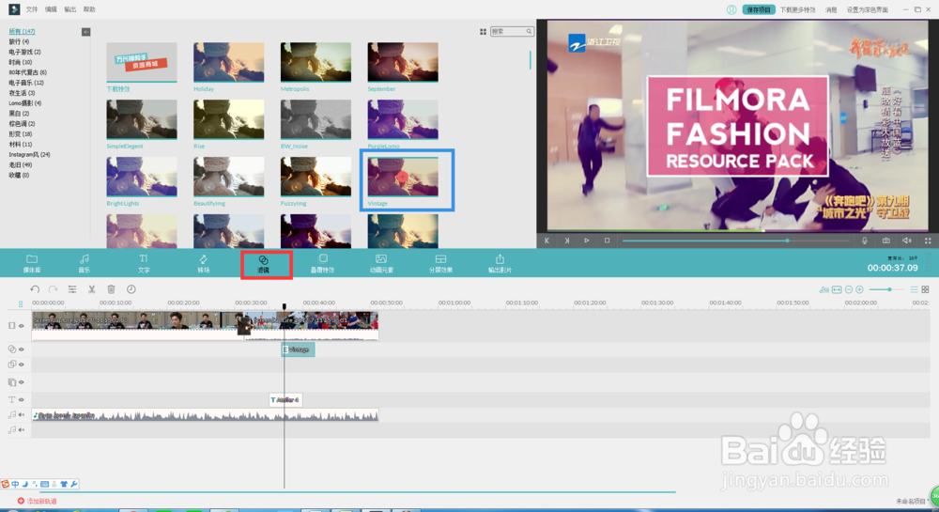Image resolution: width=939 pixels, height=512 pixels.
Task: Click the filter library vertical scrollbar
Action: click(530, 60)
